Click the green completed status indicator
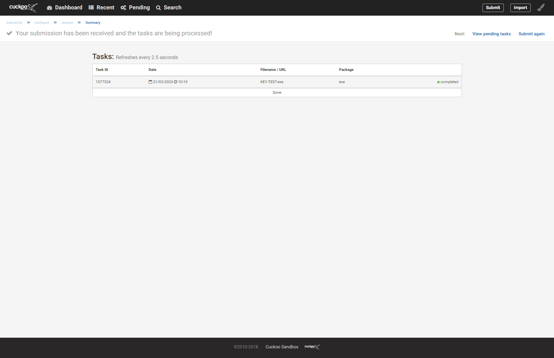 click(438, 82)
